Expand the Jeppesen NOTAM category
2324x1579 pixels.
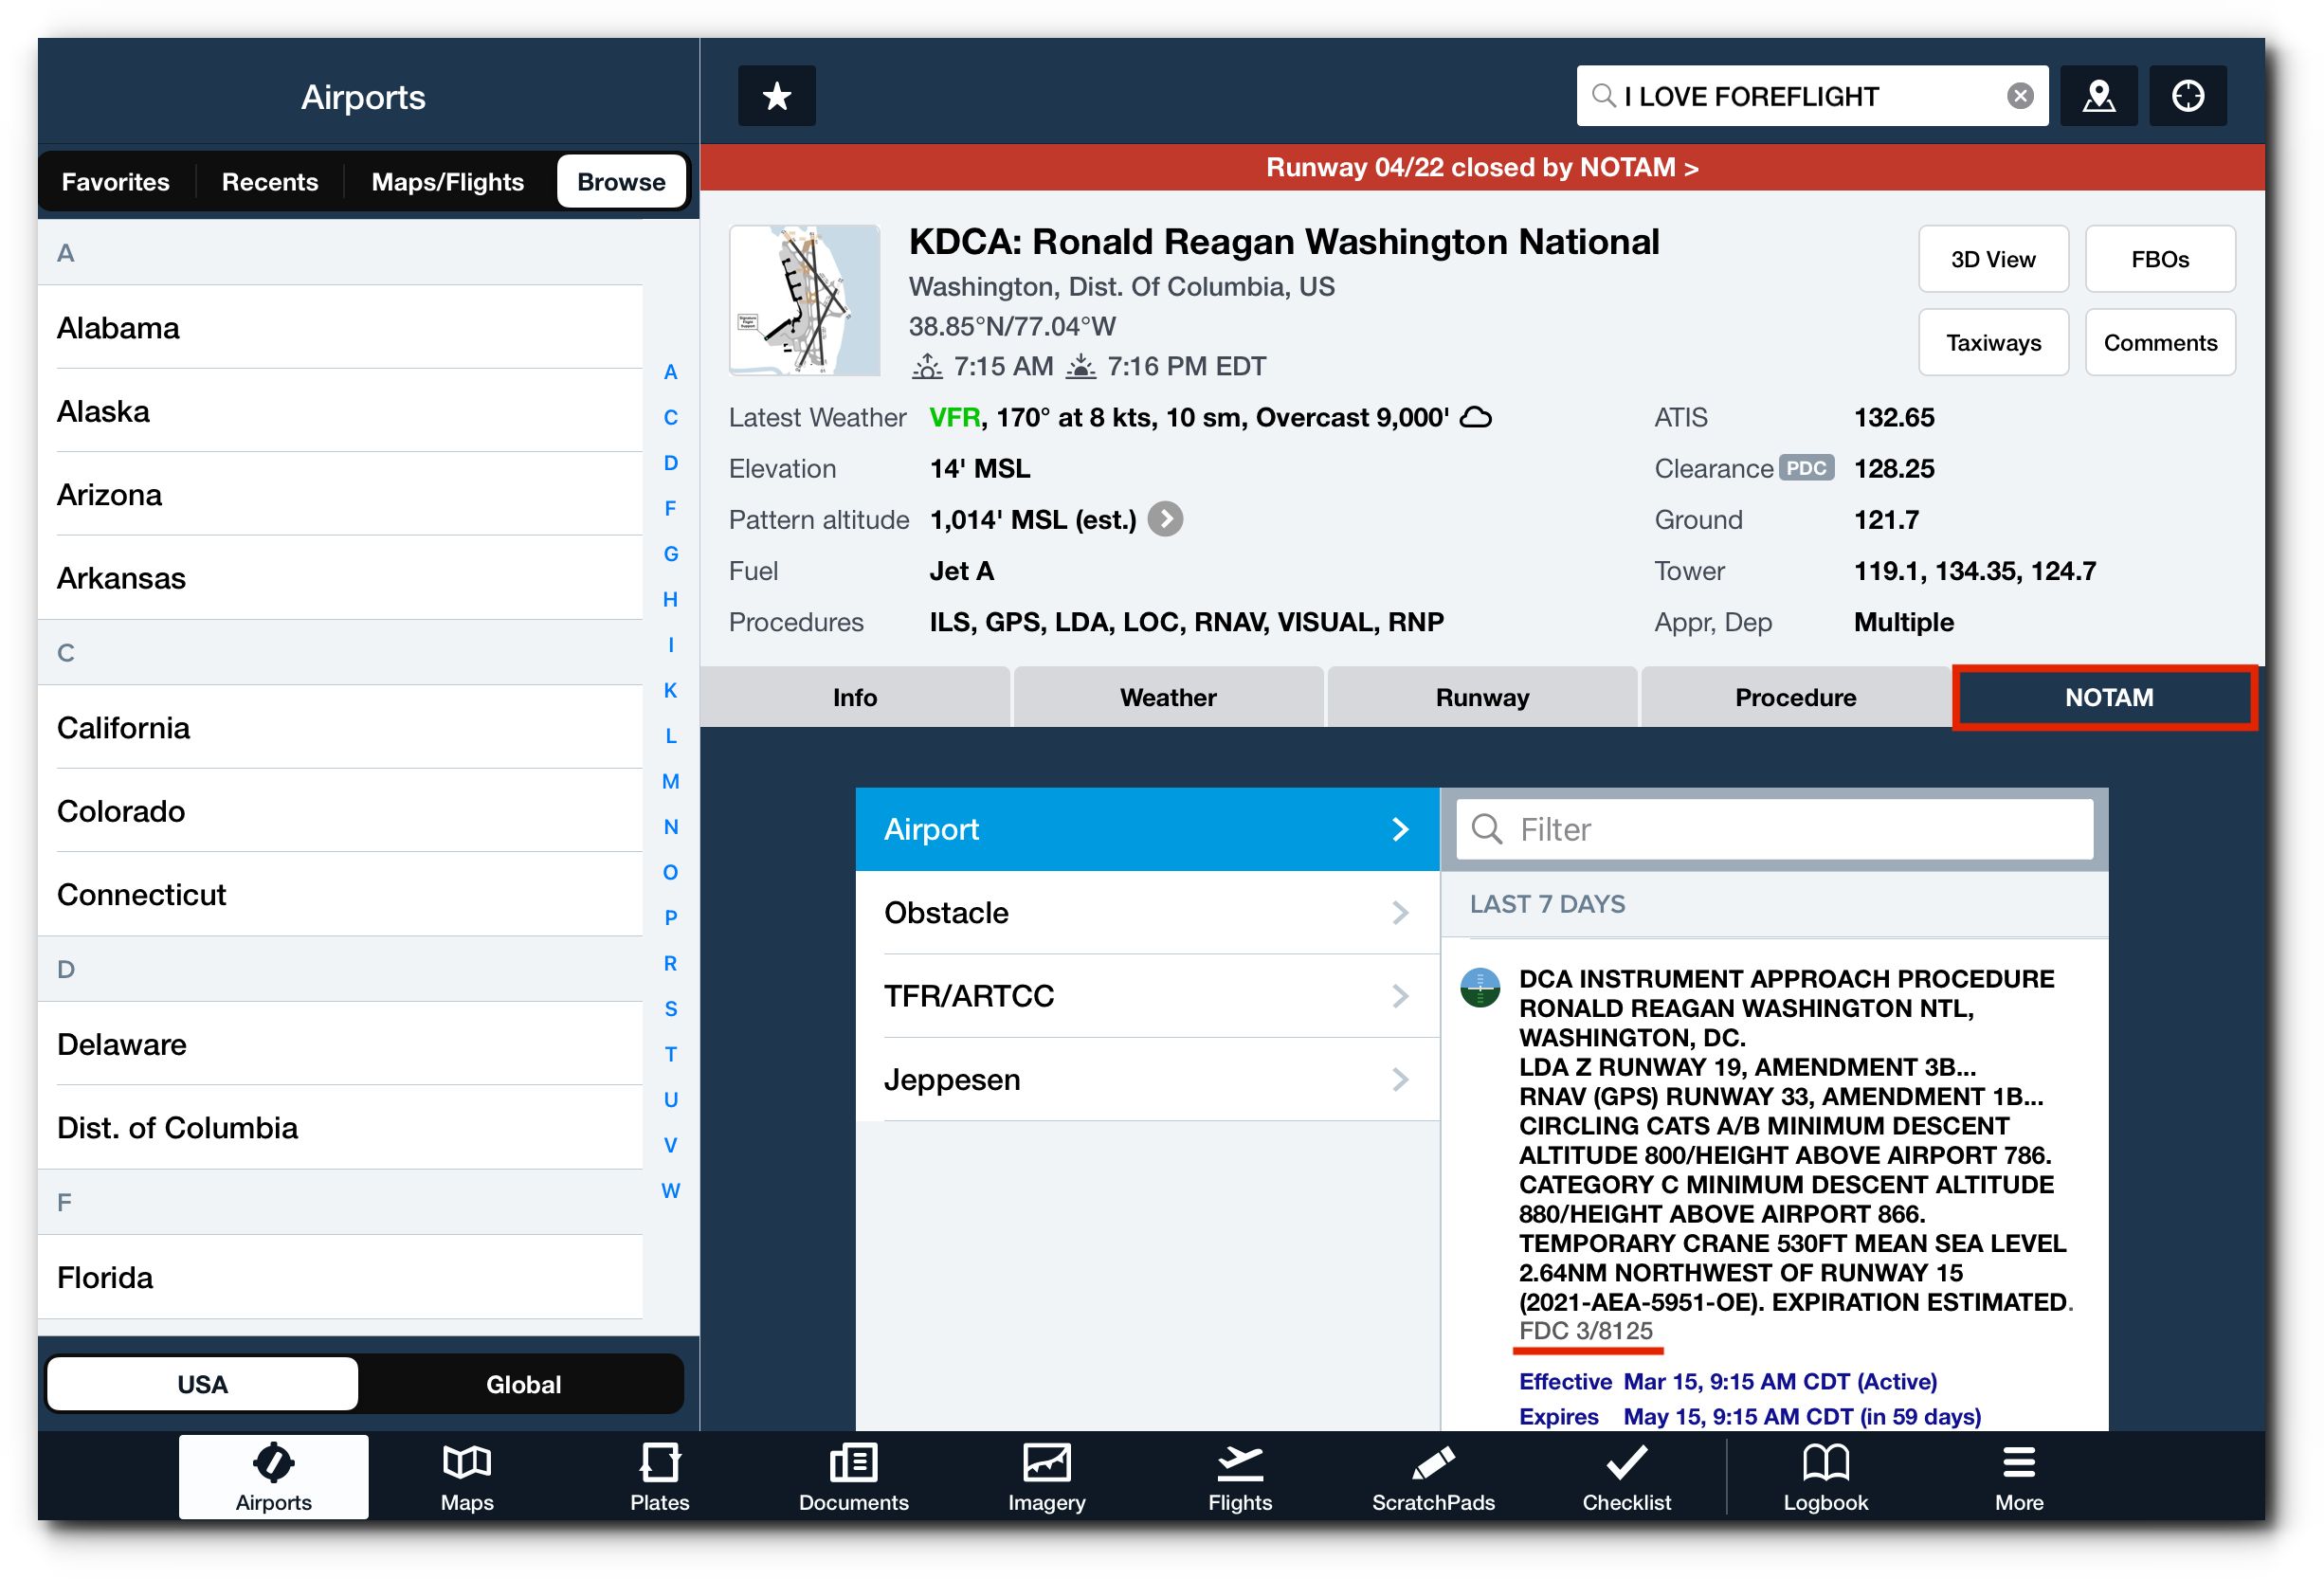pyautogui.click(x=1147, y=1079)
